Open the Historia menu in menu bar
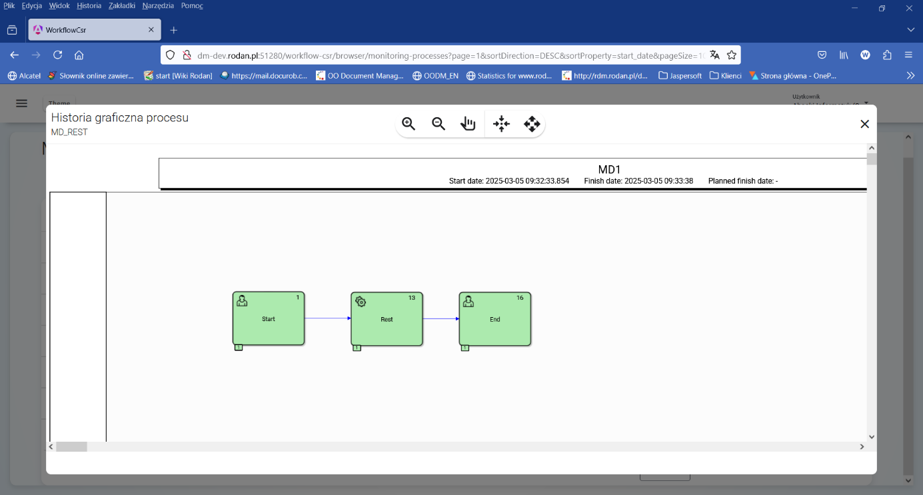The image size is (923, 495). pyautogui.click(x=89, y=6)
